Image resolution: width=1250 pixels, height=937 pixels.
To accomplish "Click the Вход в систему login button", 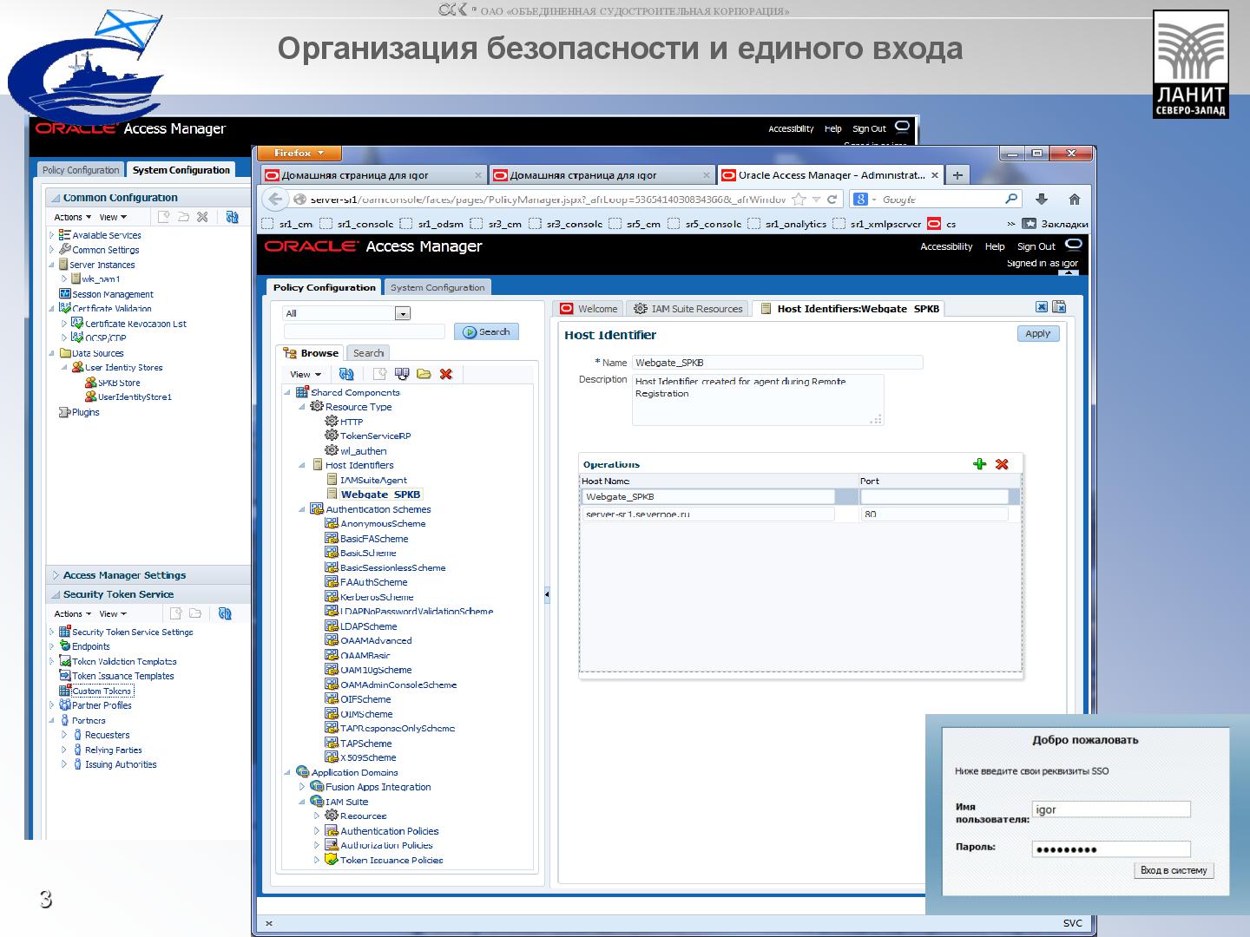I will click(1174, 870).
